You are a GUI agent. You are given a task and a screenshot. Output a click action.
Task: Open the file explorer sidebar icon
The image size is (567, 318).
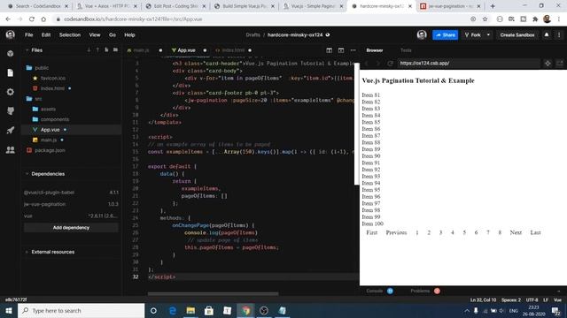10,72
